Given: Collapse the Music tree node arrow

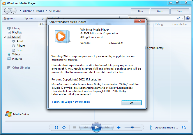Looking at the screenshot, I should pyautogui.click(x=5, y=37).
